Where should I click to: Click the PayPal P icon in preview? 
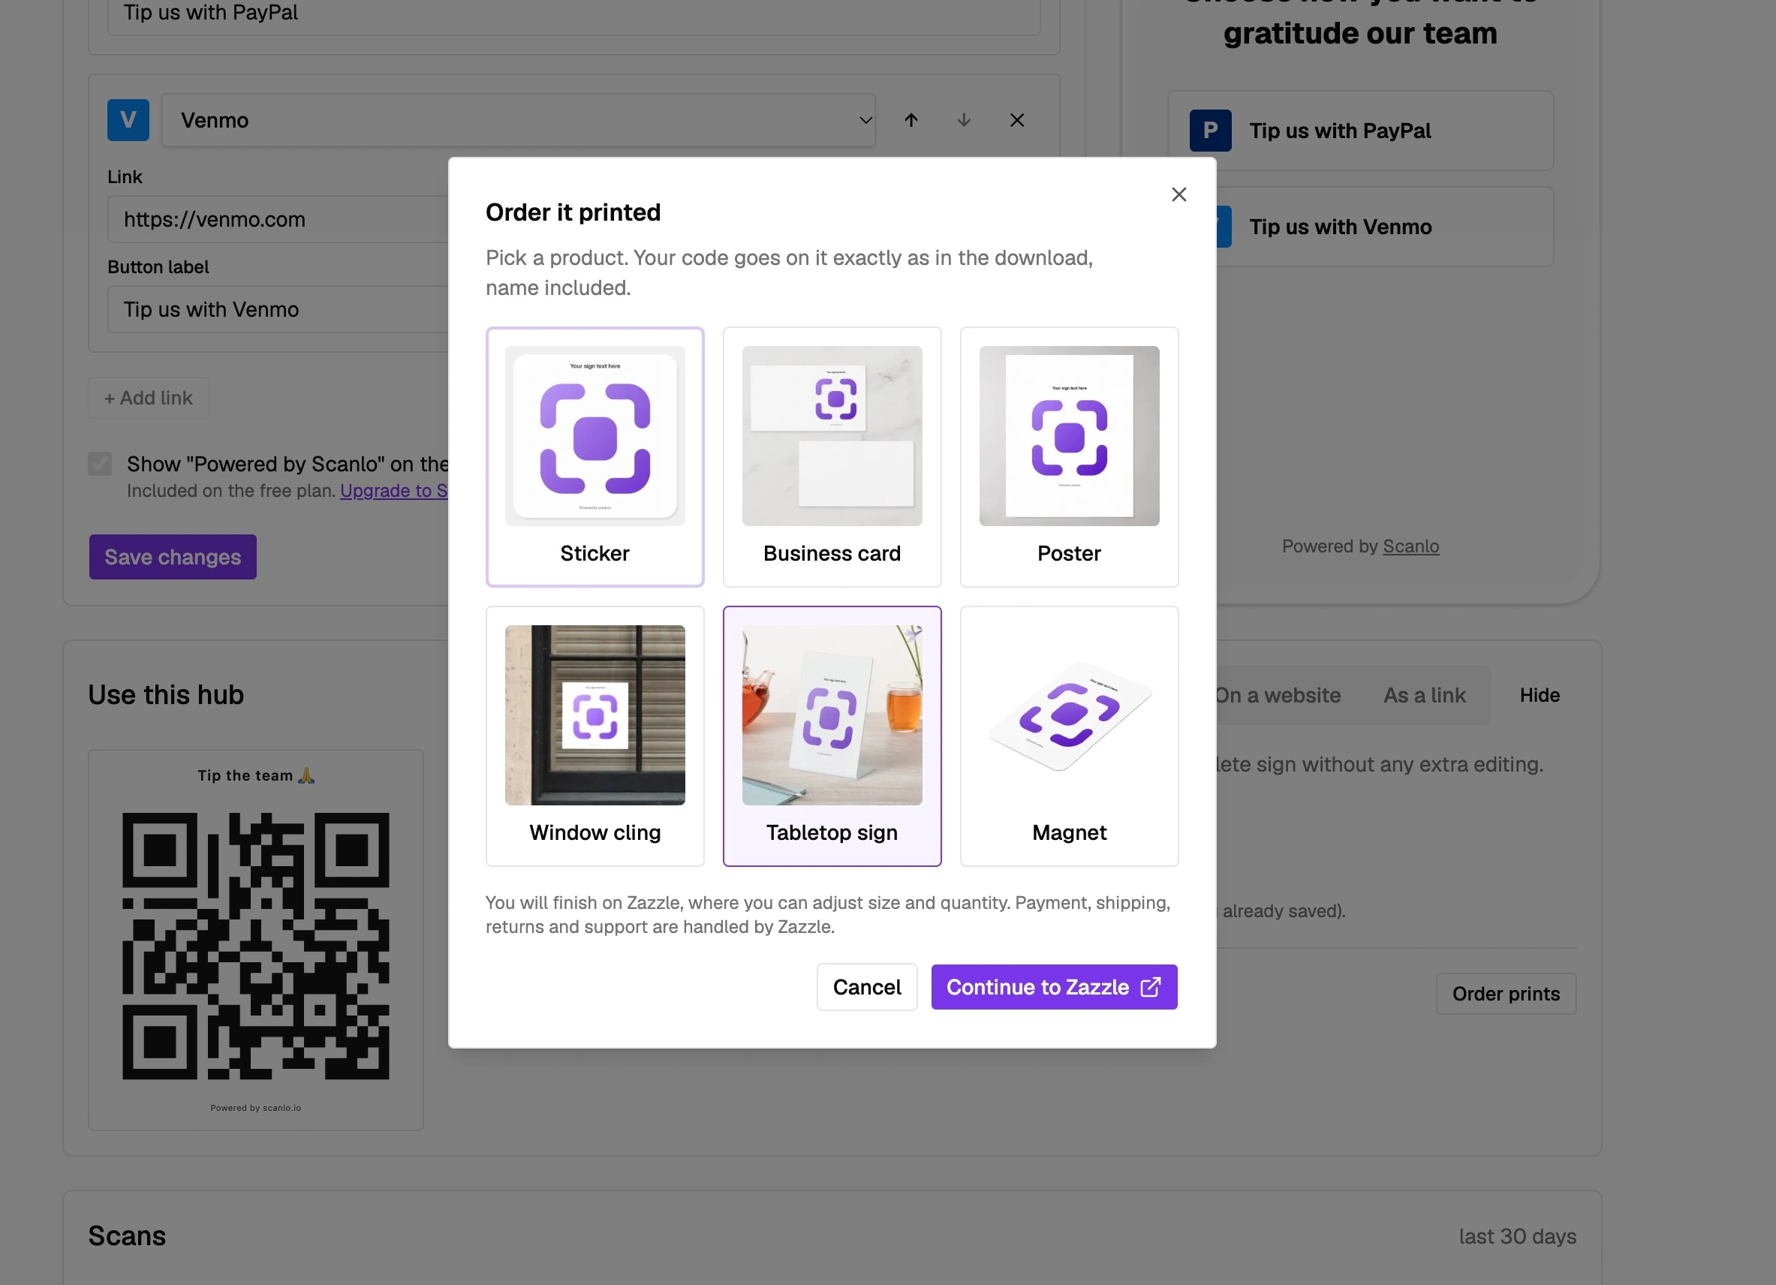(x=1210, y=131)
